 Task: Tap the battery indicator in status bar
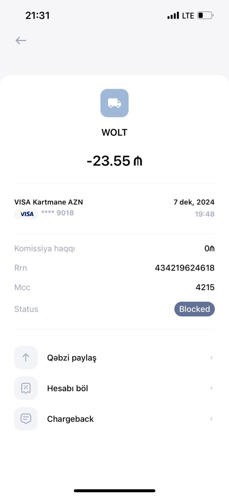[x=206, y=16]
